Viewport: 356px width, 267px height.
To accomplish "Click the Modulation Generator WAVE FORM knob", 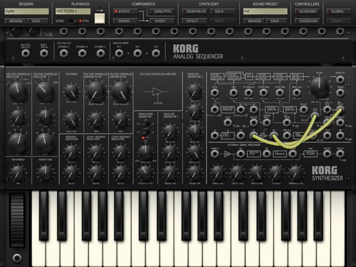I will 145,152.
